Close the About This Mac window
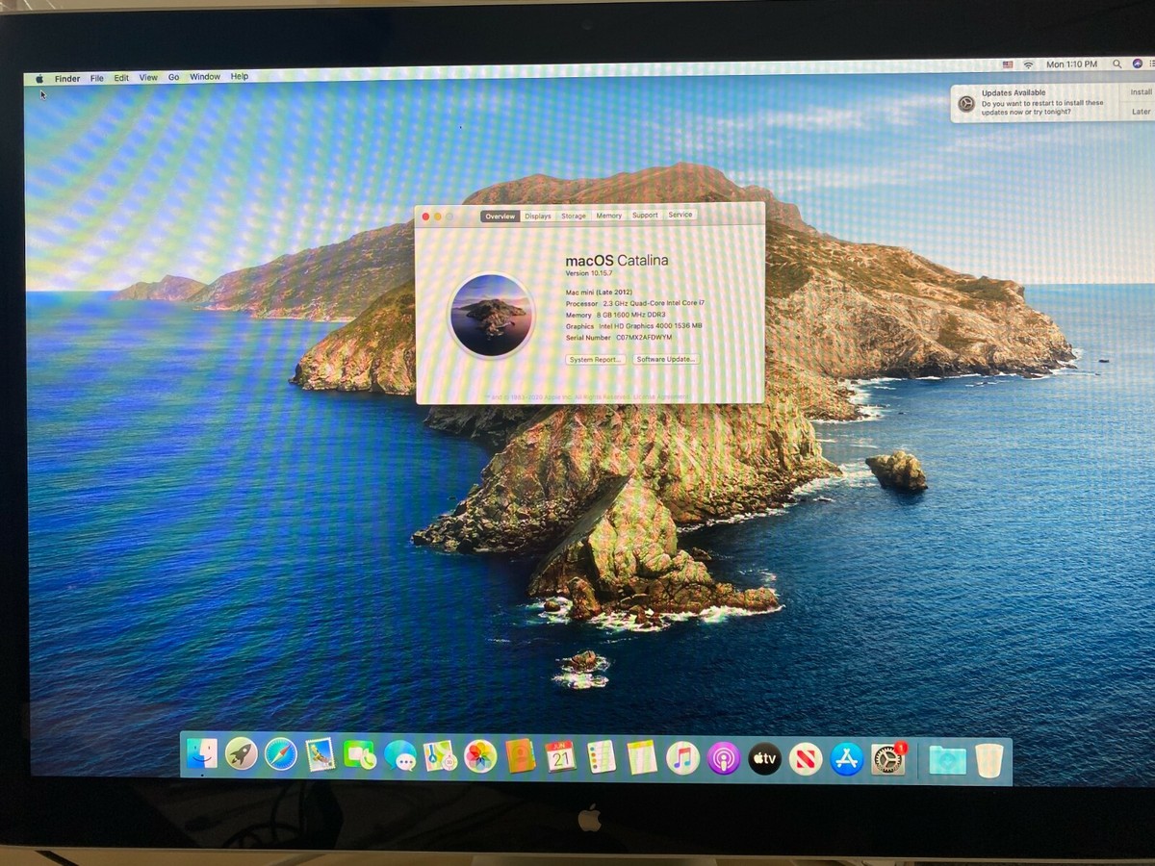This screenshot has width=1155, height=866. 425,217
